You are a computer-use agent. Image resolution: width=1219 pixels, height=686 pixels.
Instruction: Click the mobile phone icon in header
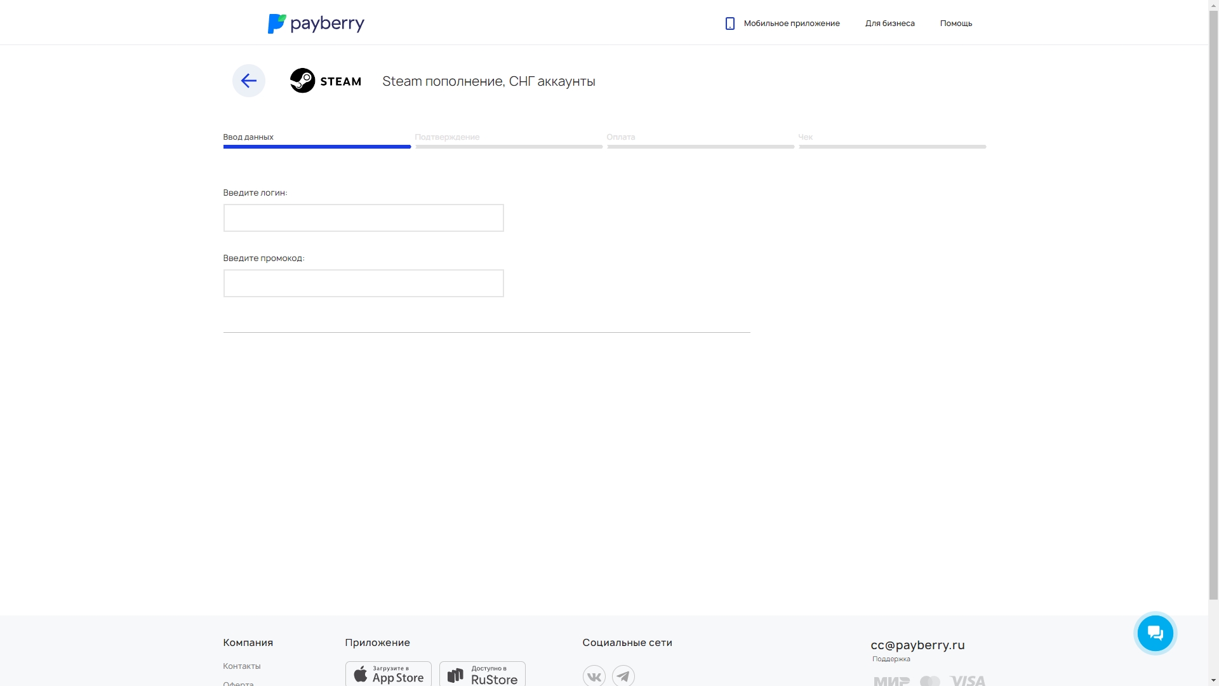pyautogui.click(x=729, y=24)
